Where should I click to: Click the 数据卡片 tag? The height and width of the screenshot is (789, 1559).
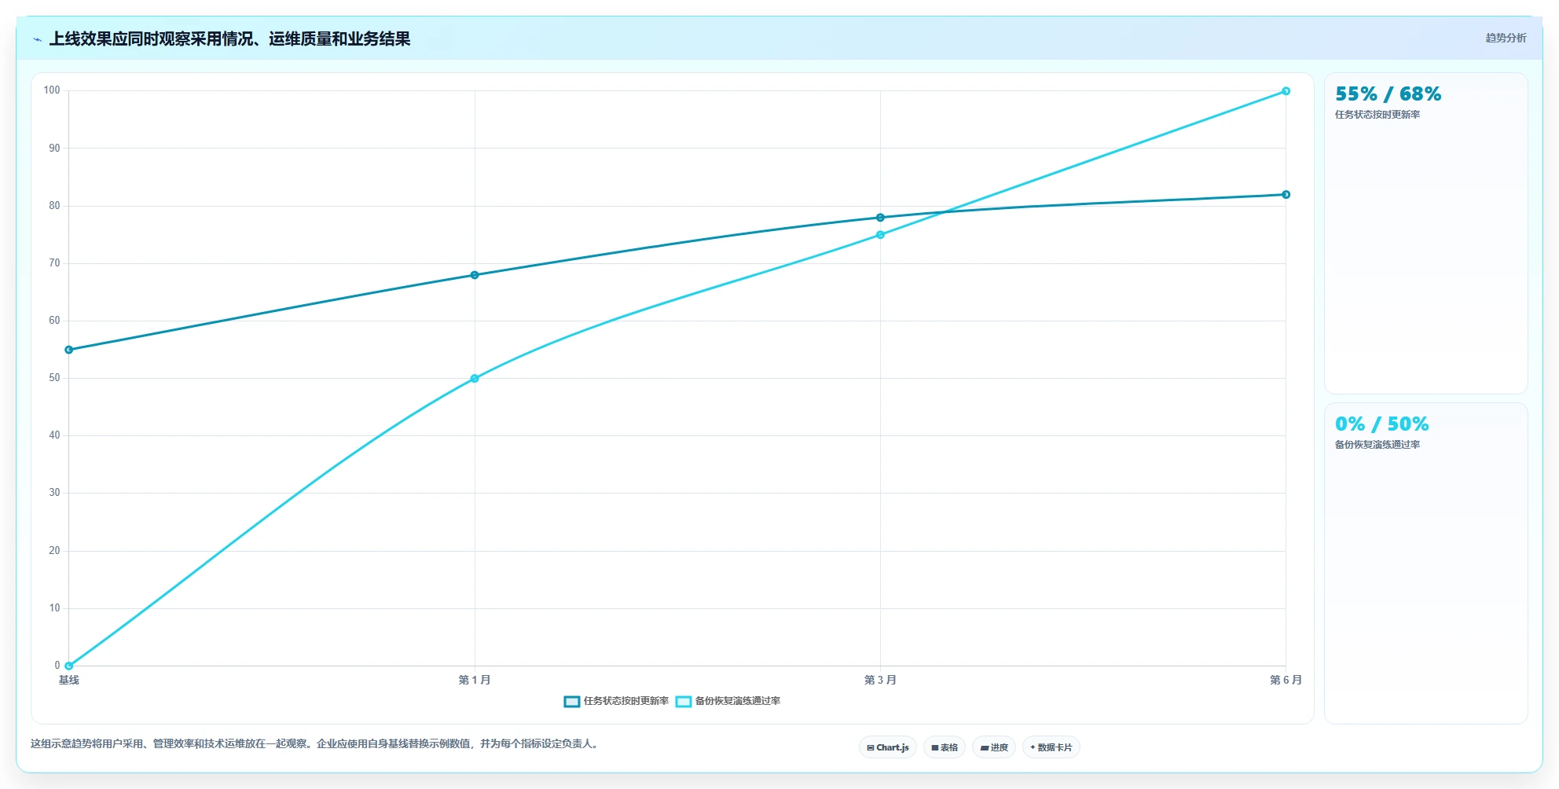tap(1051, 747)
